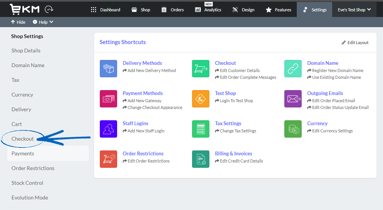
Task: Click the red Order Restrictions icon
Action: (108, 159)
